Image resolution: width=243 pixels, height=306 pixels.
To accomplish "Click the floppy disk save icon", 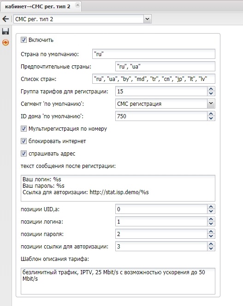I will click(6, 31).
